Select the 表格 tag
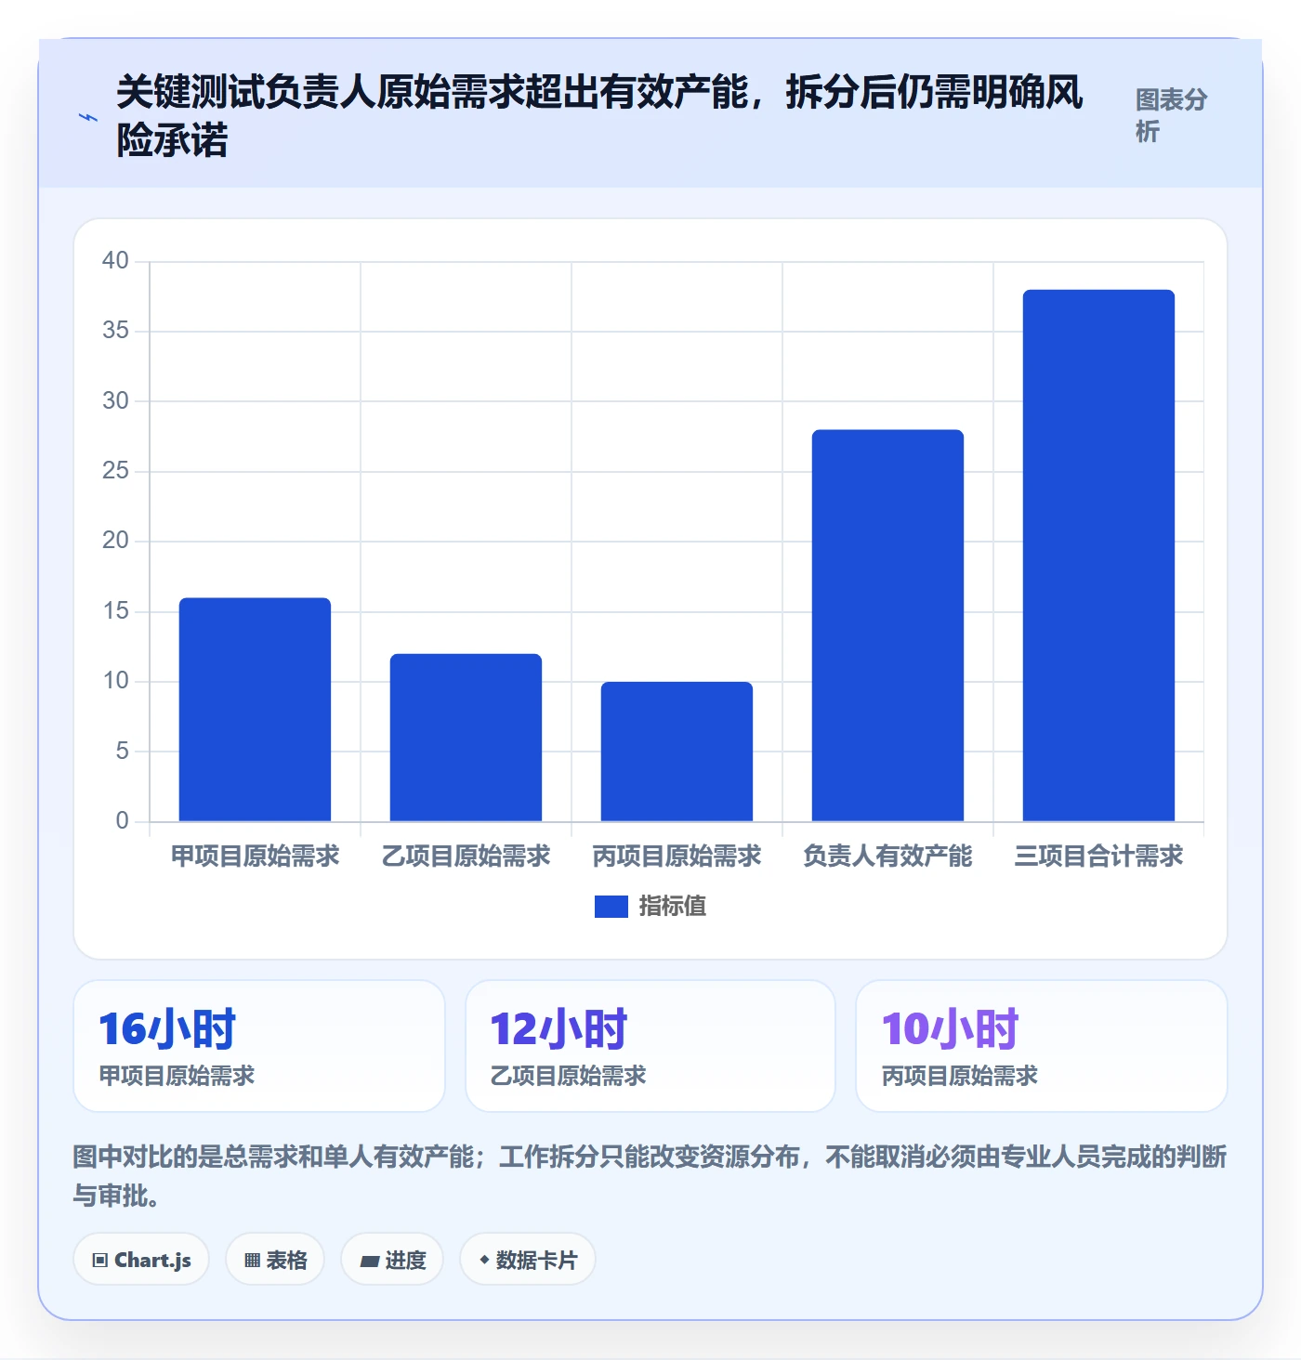The height and width of the screenshot is (1360, 1301). click(x=275, y=1260)
